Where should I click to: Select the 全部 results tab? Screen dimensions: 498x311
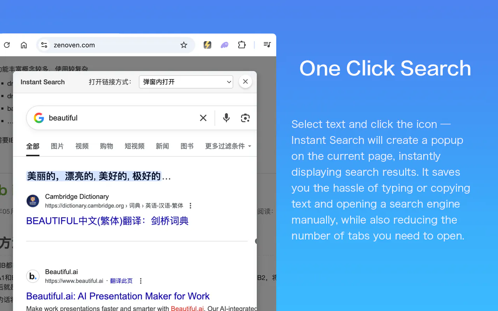tap(33, 146)
